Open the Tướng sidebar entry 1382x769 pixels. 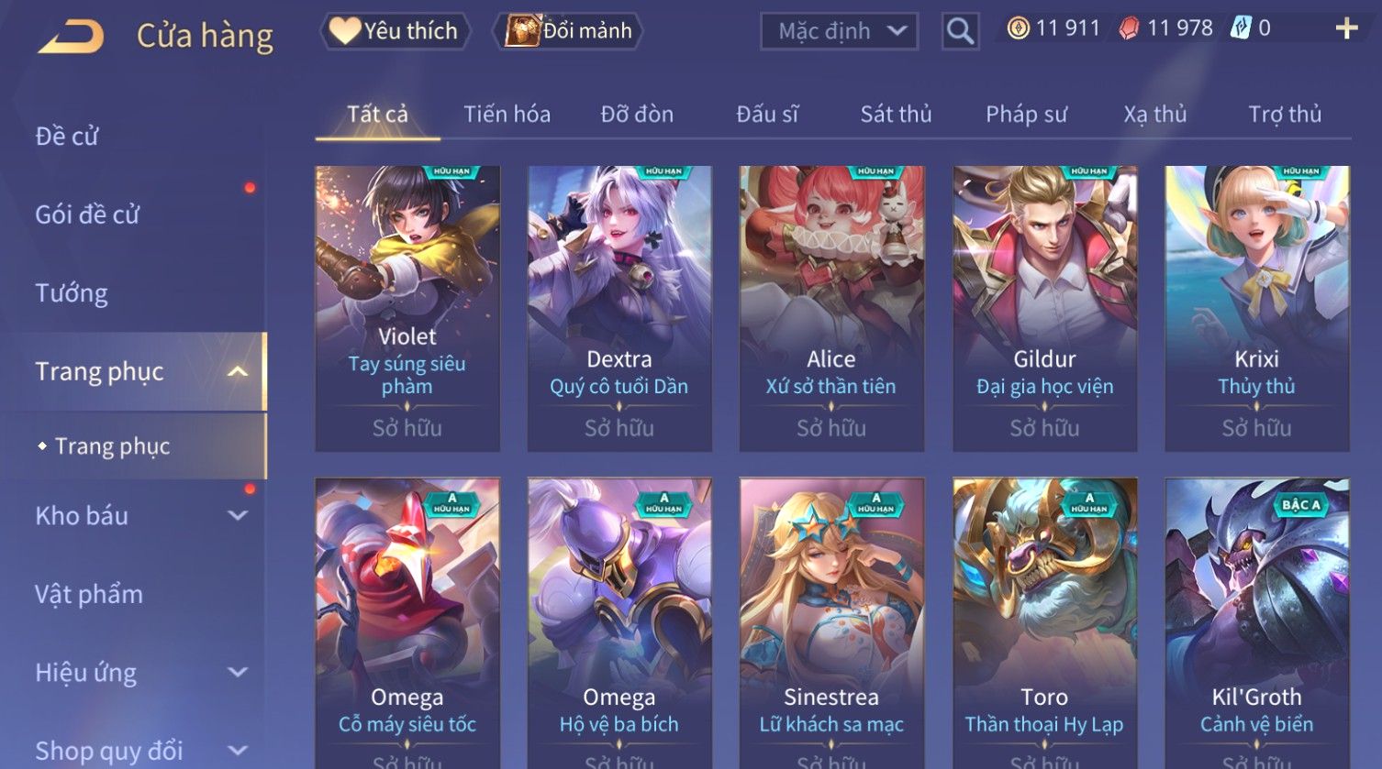pos(72,293)
